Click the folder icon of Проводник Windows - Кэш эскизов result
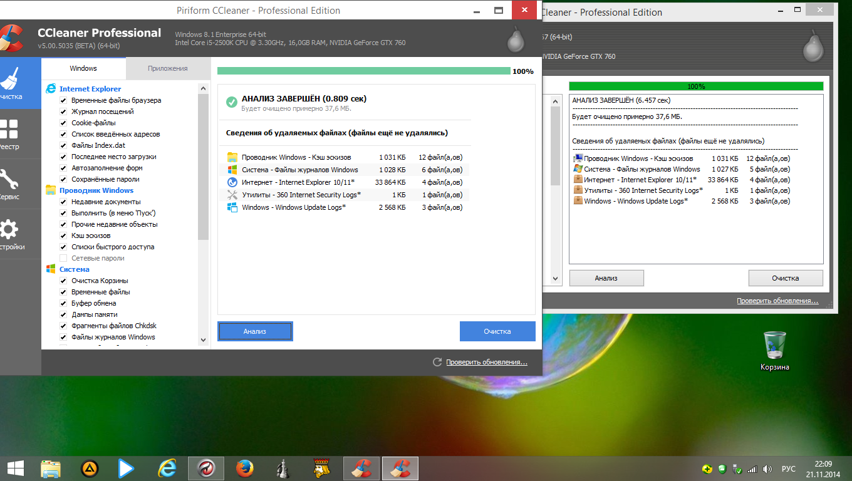This screenshot has width=852, height=481. point(232,157)
